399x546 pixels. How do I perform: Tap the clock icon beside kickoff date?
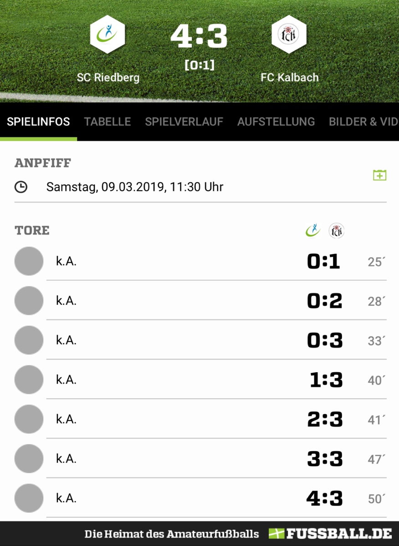coord(21,187)
